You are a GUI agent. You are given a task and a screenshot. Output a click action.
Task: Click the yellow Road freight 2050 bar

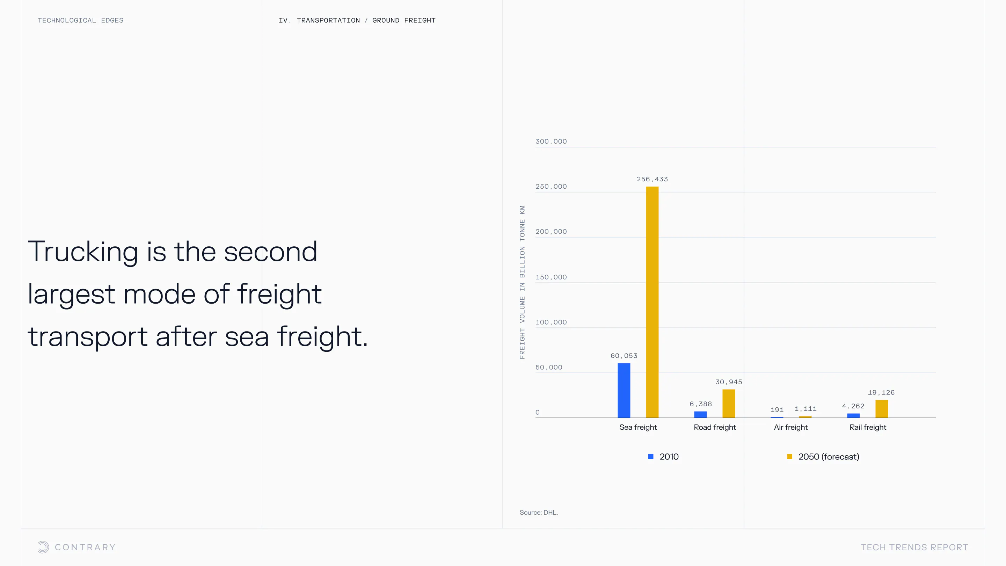click(728, 404)
